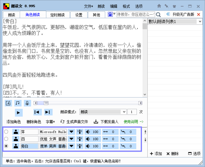Click pitch icon in 萍 row
This screenshot has height=167, width=205.
pyautogui.click(x=123, y=132)
